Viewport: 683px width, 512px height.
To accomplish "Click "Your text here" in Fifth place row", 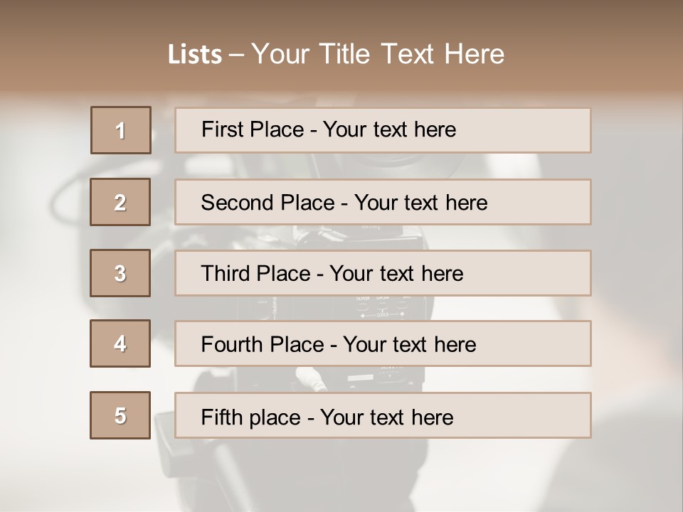I will tap(386, 417).
